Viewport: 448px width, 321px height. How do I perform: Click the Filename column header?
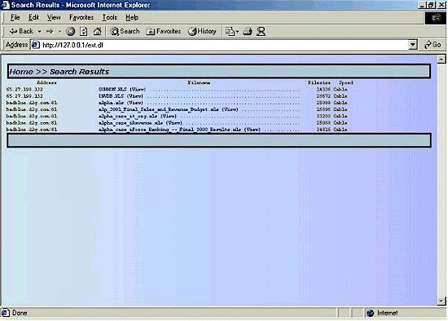click(199, 82)
